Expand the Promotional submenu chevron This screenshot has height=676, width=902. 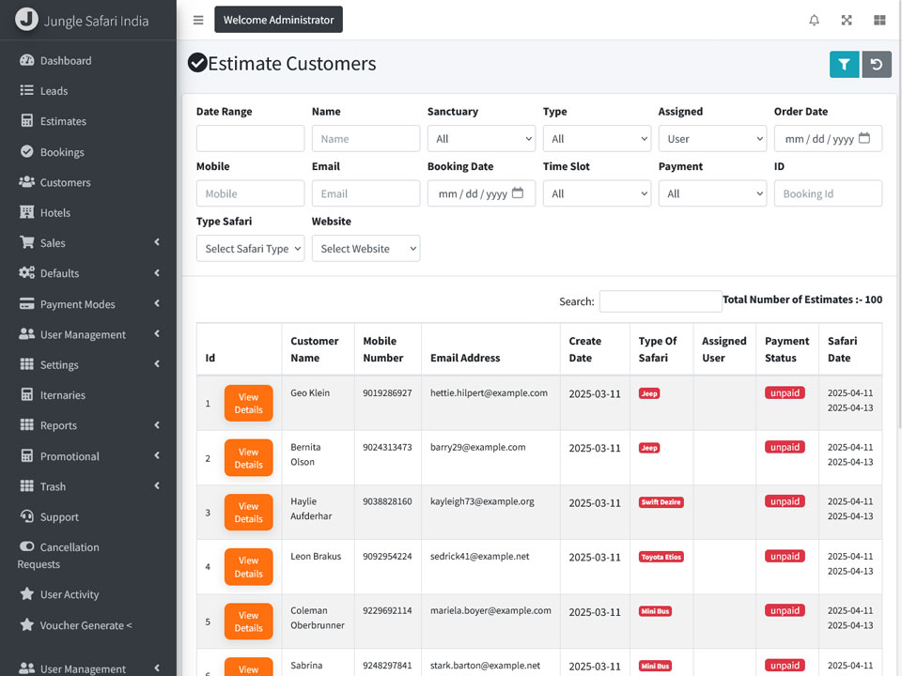pyautogui.click(x=157, y=456)
